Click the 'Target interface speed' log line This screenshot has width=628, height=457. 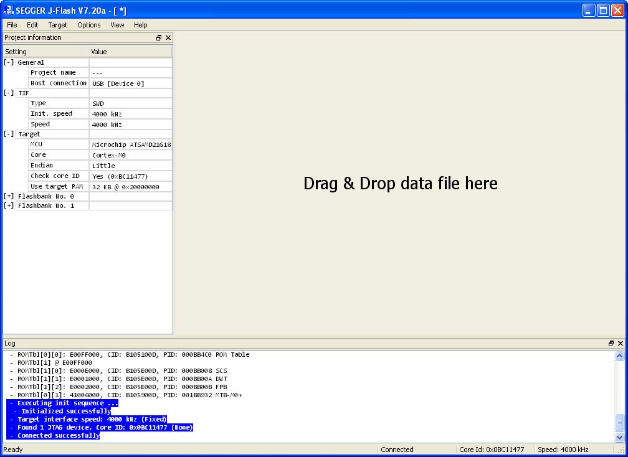tap(87, 420)
